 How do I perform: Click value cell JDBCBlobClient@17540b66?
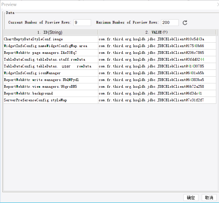(157, 46)
